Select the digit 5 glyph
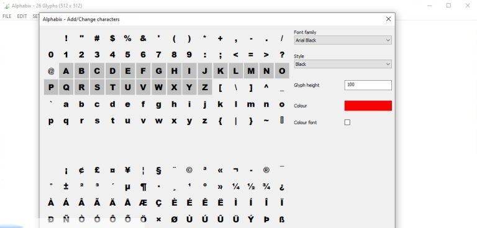The width and height of the screenshot is (477, 228). click(128, 55)
